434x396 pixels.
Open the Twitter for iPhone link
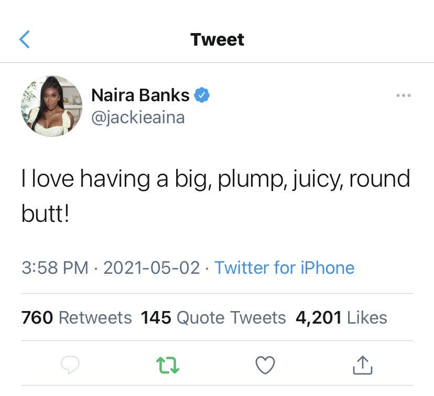click(x=285, y=268)
